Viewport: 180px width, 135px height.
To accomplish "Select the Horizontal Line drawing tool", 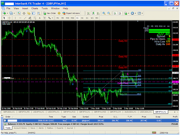I will click(x=20, y=18).
